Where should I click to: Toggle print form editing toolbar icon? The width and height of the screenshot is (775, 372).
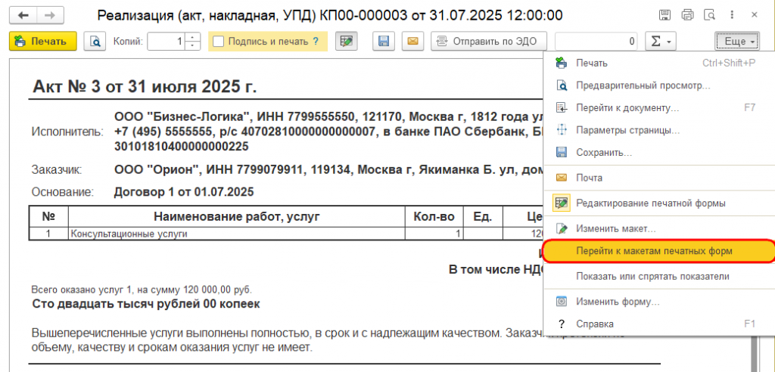[347, 42]
